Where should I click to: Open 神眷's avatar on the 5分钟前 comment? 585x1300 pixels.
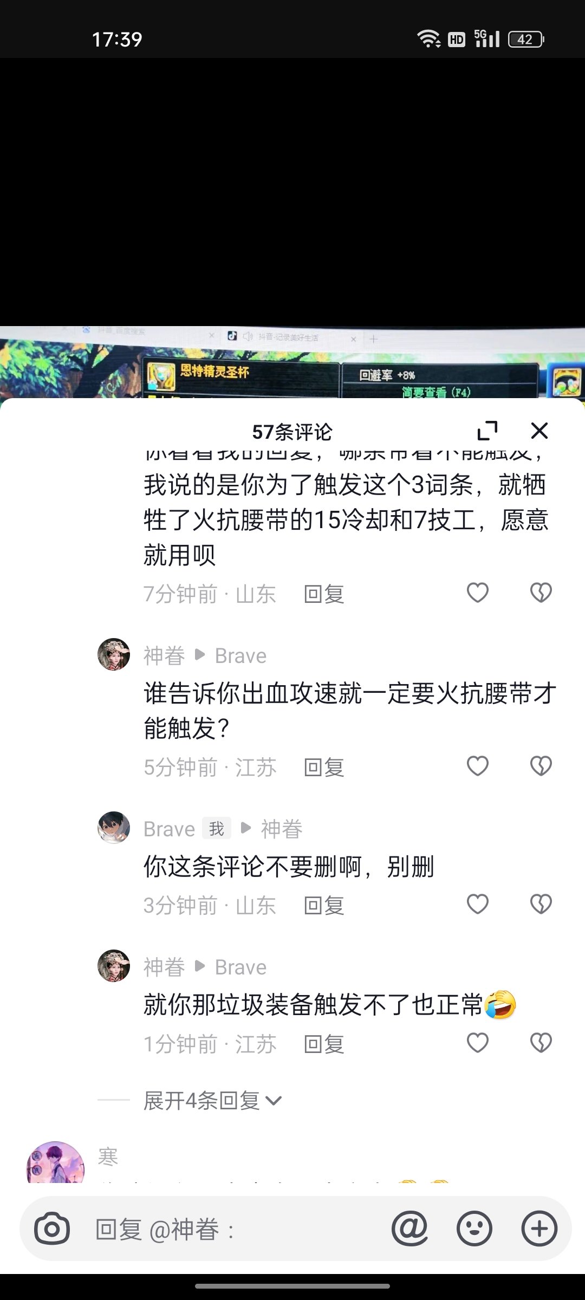click(114, 654)
